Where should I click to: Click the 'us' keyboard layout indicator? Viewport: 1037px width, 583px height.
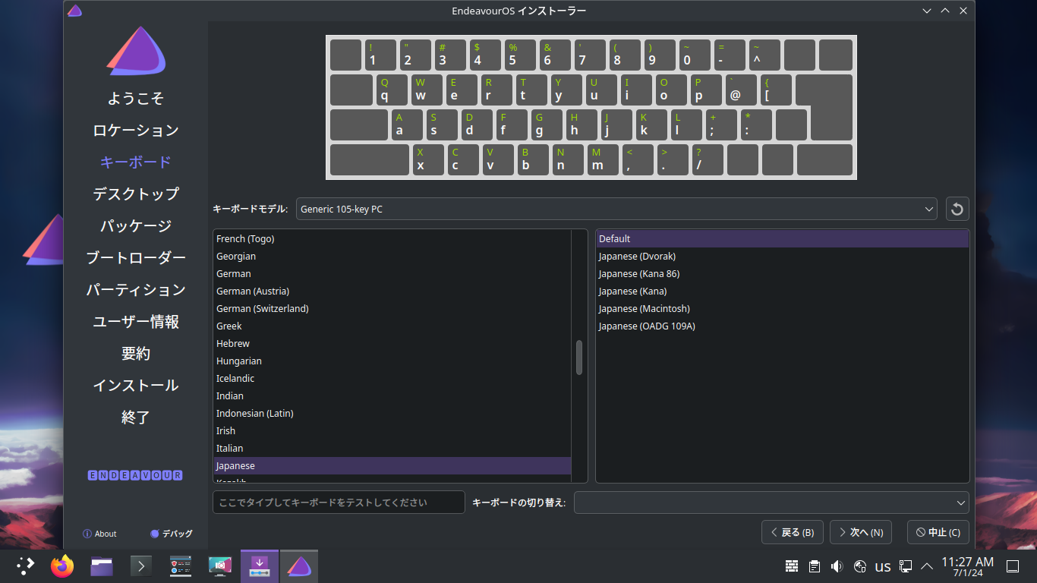click(x=883, y=566)
